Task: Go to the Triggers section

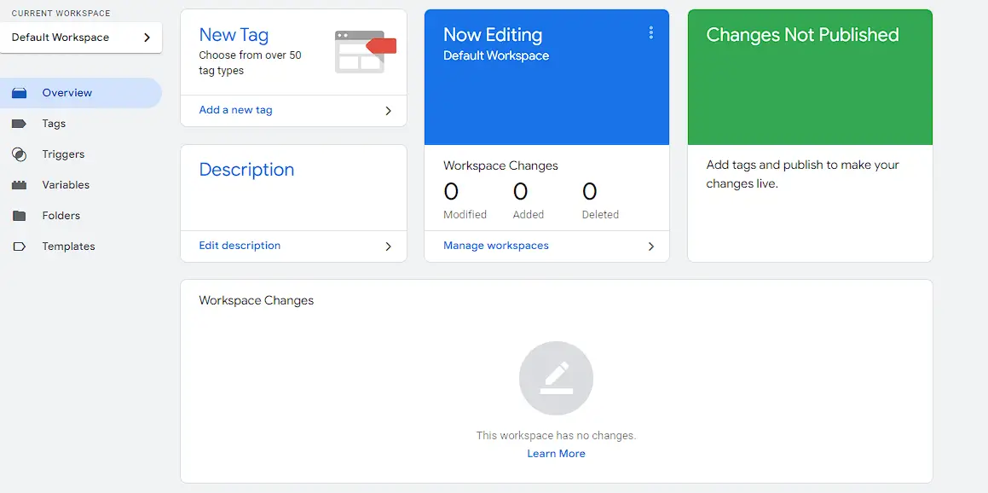Action: [x=81, y=154]
